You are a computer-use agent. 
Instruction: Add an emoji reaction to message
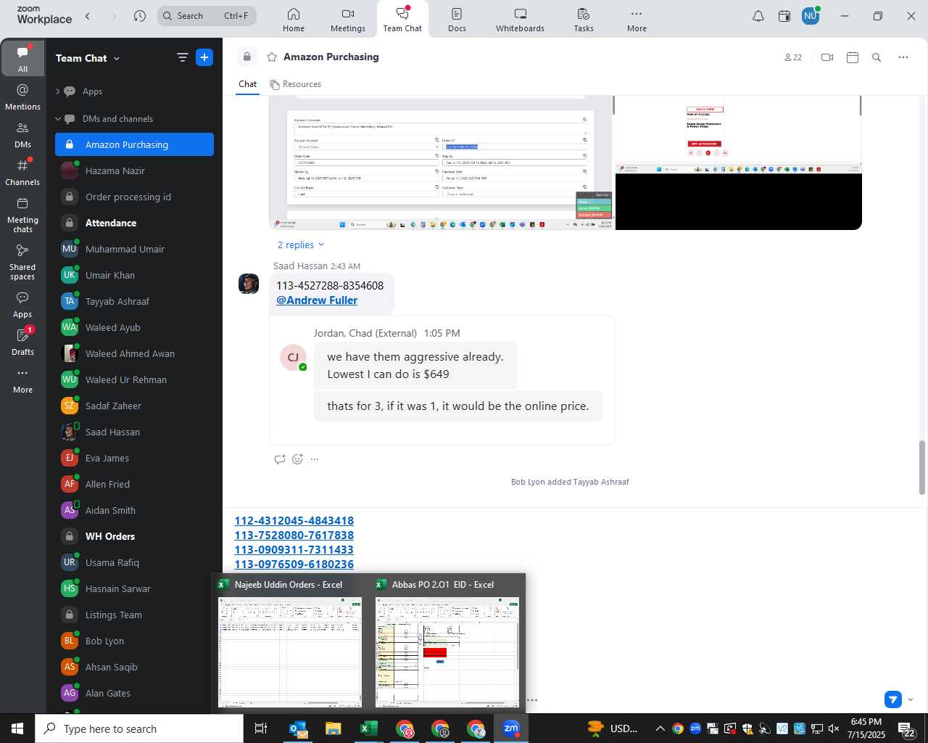tap(297, 459)
